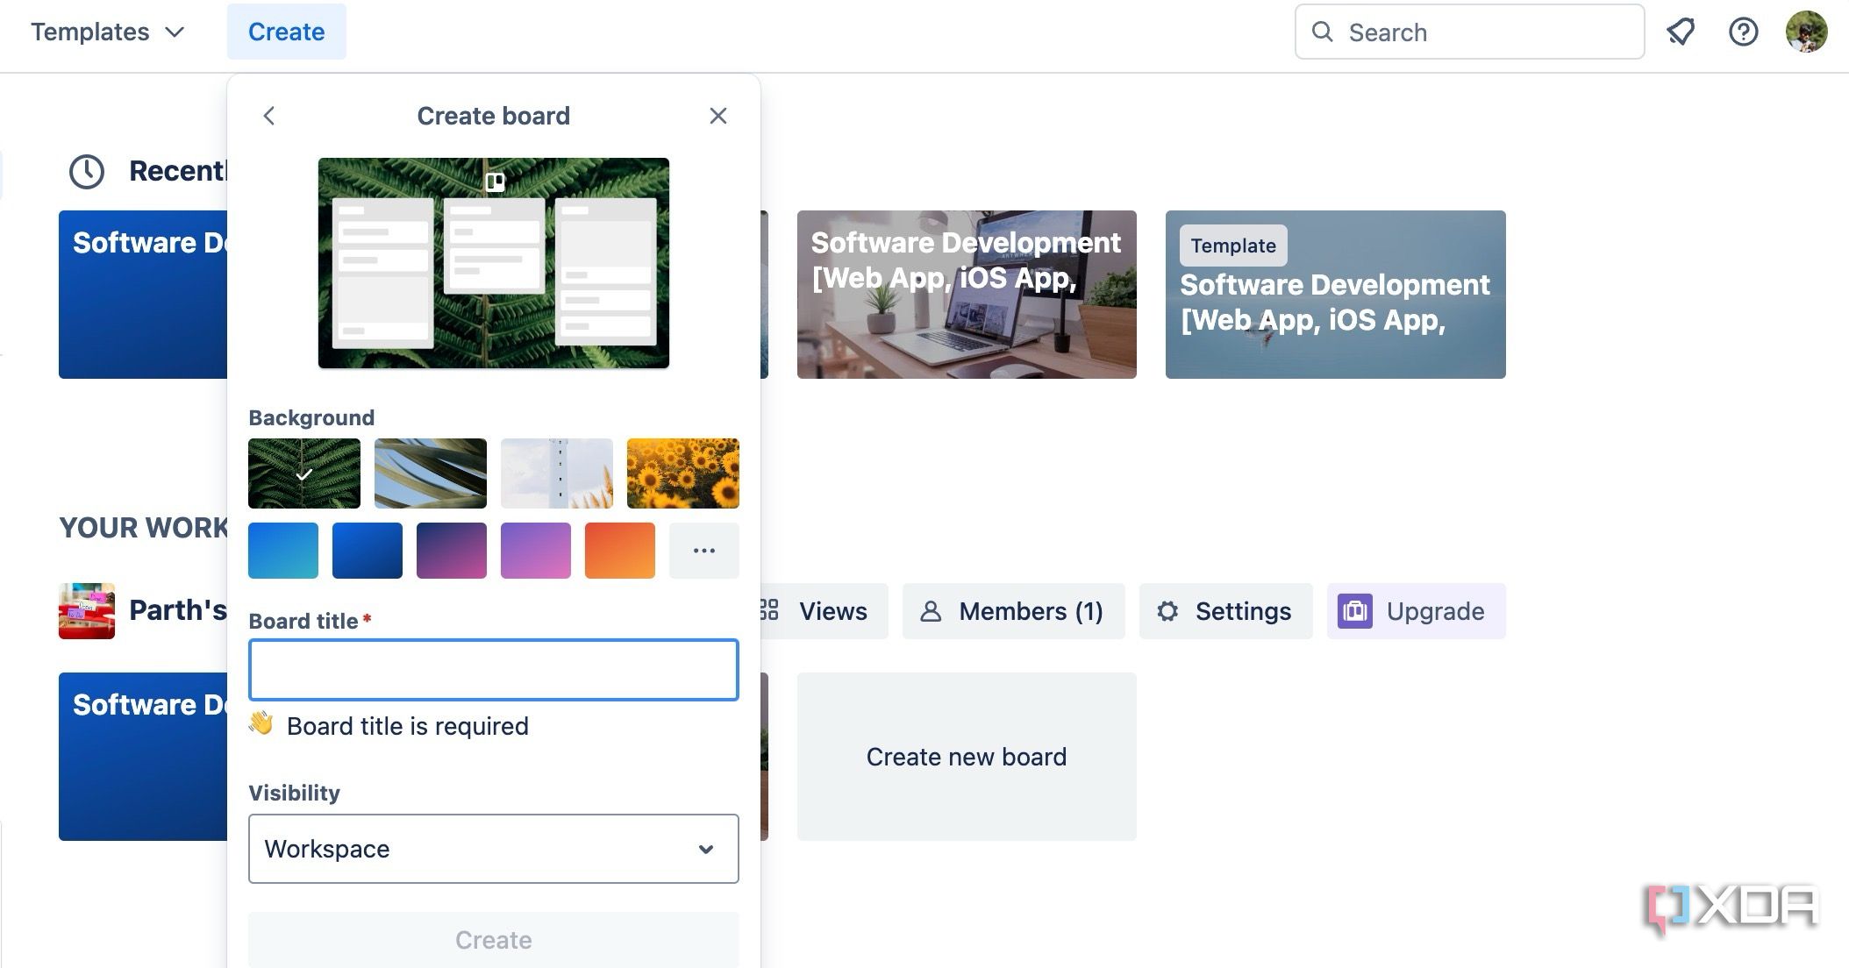Viewport: 1849px width, 968px height.
Task: Switch to the Members tab
Action: pos(1013,611)
